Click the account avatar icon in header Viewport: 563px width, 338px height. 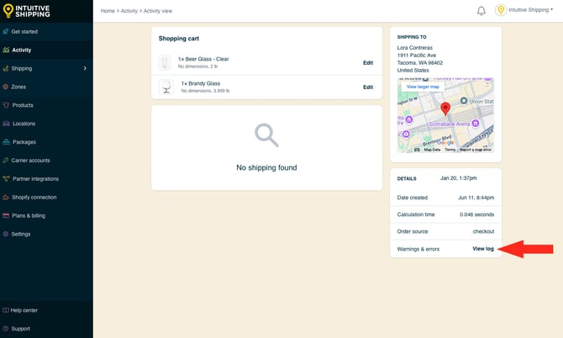point(501,10)
